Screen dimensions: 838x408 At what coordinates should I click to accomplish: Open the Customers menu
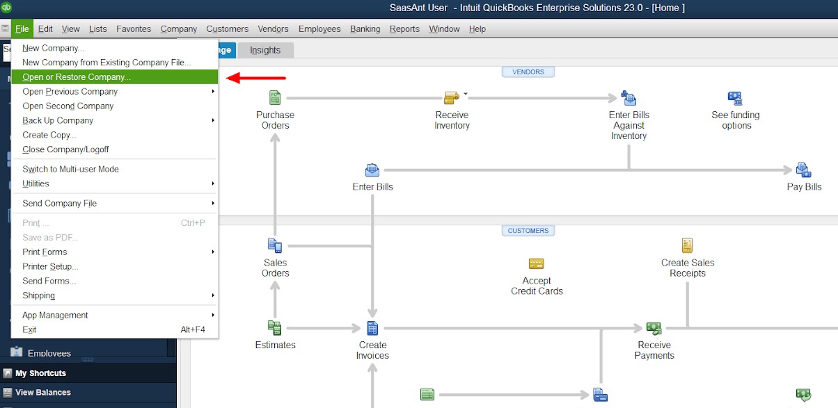click(228, 29)
